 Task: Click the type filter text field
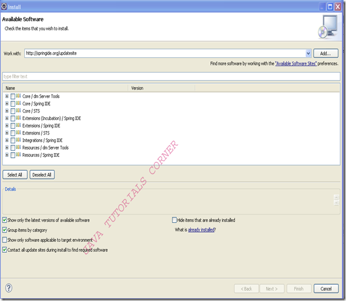click(x=171, y=77)
